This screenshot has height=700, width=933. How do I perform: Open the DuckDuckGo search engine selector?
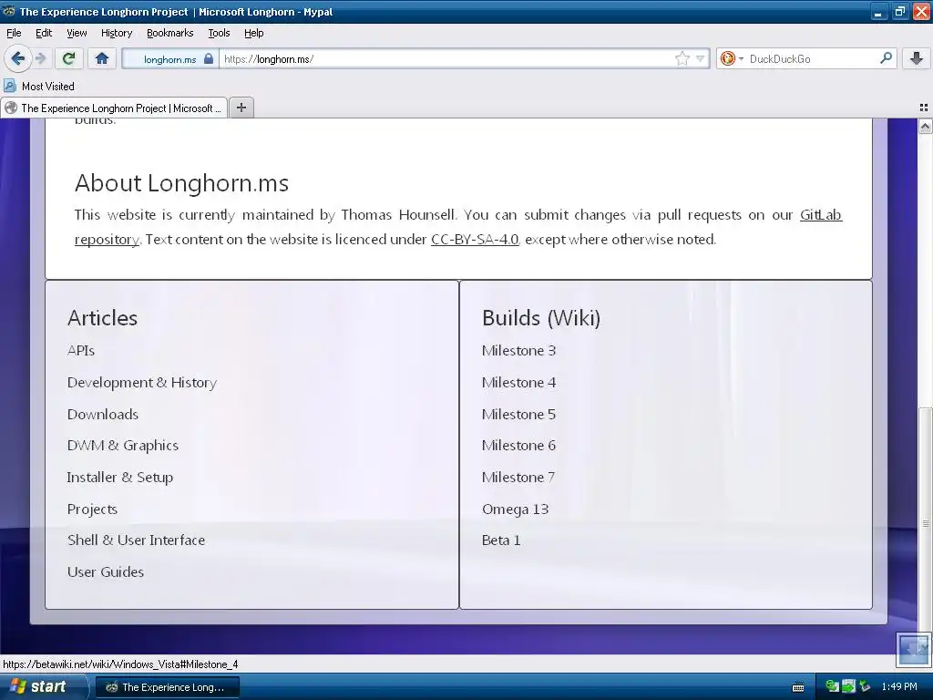732,58
